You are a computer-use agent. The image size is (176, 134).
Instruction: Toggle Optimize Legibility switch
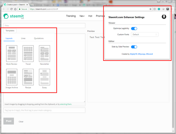coord(134,29)
